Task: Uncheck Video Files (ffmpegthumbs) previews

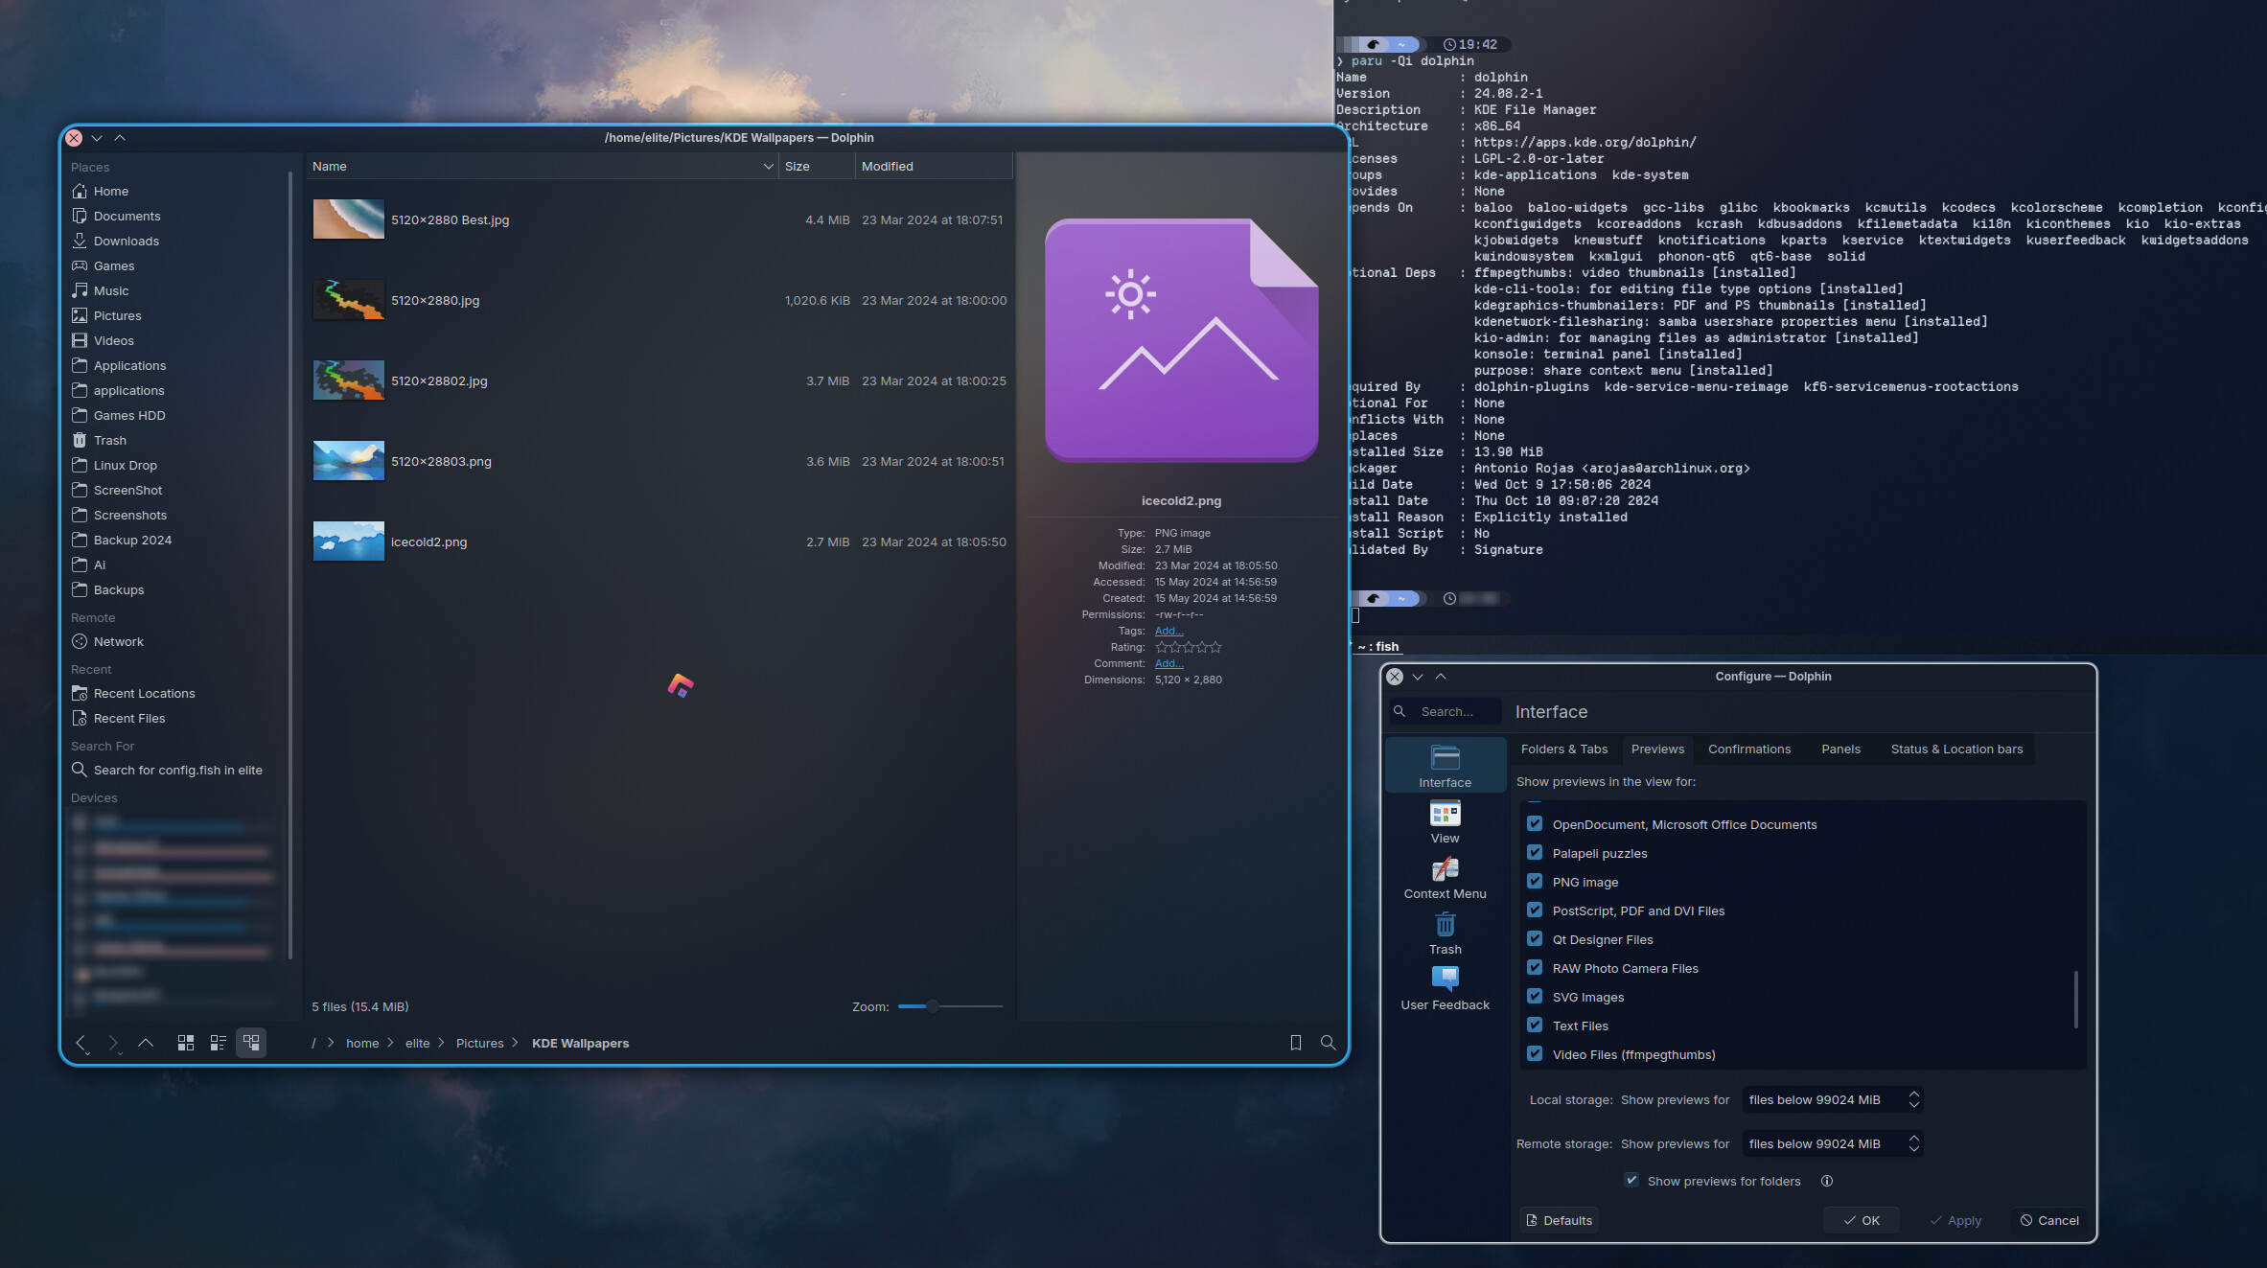Action: click(x=1535, y=1054)
